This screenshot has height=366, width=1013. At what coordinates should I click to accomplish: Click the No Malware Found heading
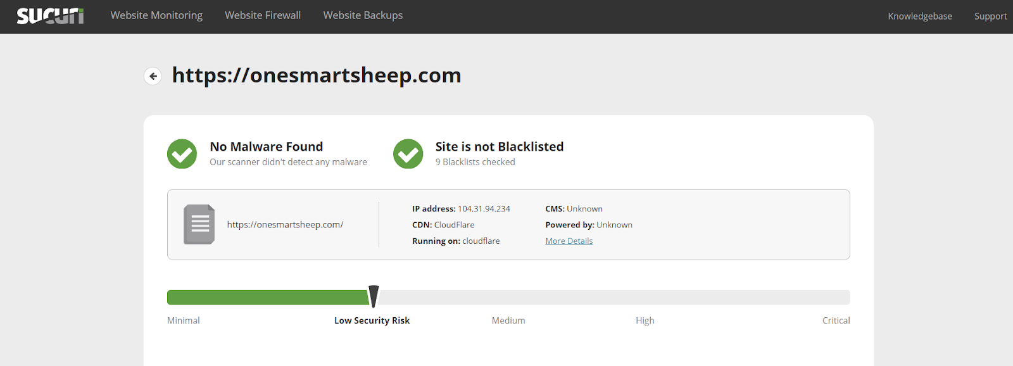pos(267,146)
